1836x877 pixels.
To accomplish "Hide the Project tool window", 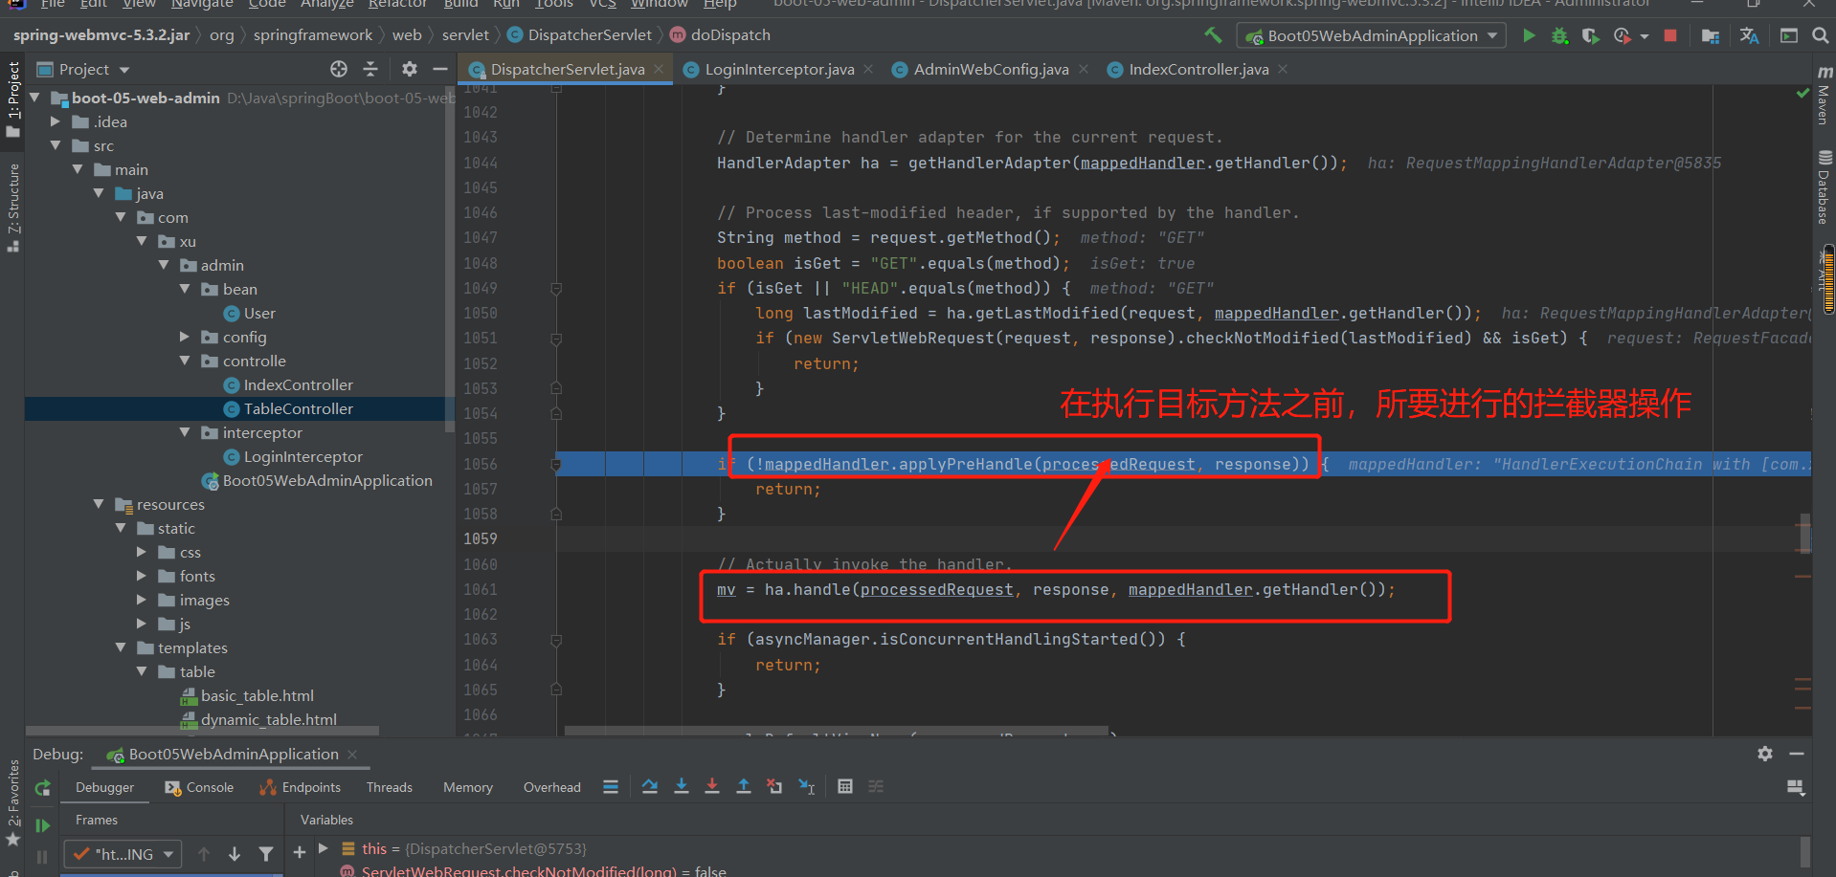I will (x=439, y=69).
